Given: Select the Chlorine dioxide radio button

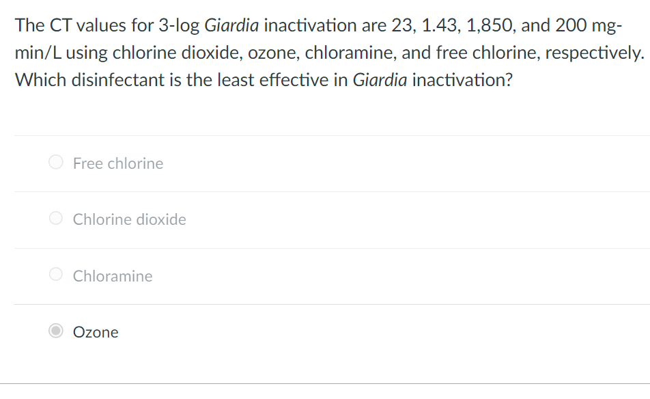Looking at the screenshot, I should [55, 218].
